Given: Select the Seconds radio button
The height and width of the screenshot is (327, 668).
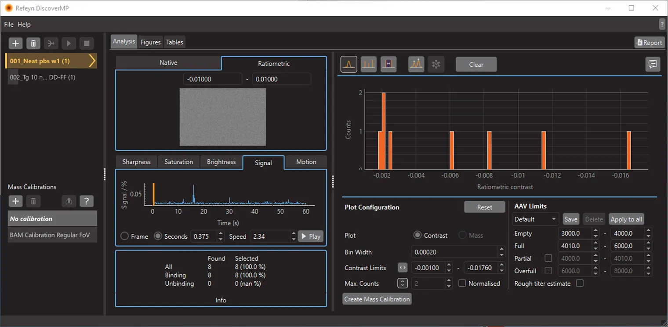Looking at the screenshot, I should click(158, 236).
